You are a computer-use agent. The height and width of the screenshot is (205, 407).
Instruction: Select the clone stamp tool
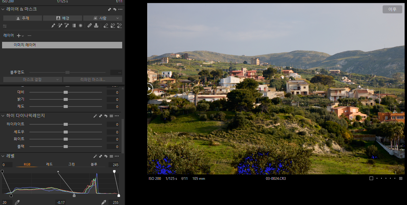96,26
